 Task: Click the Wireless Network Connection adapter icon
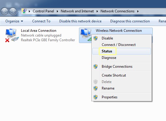tap(86, 35)
